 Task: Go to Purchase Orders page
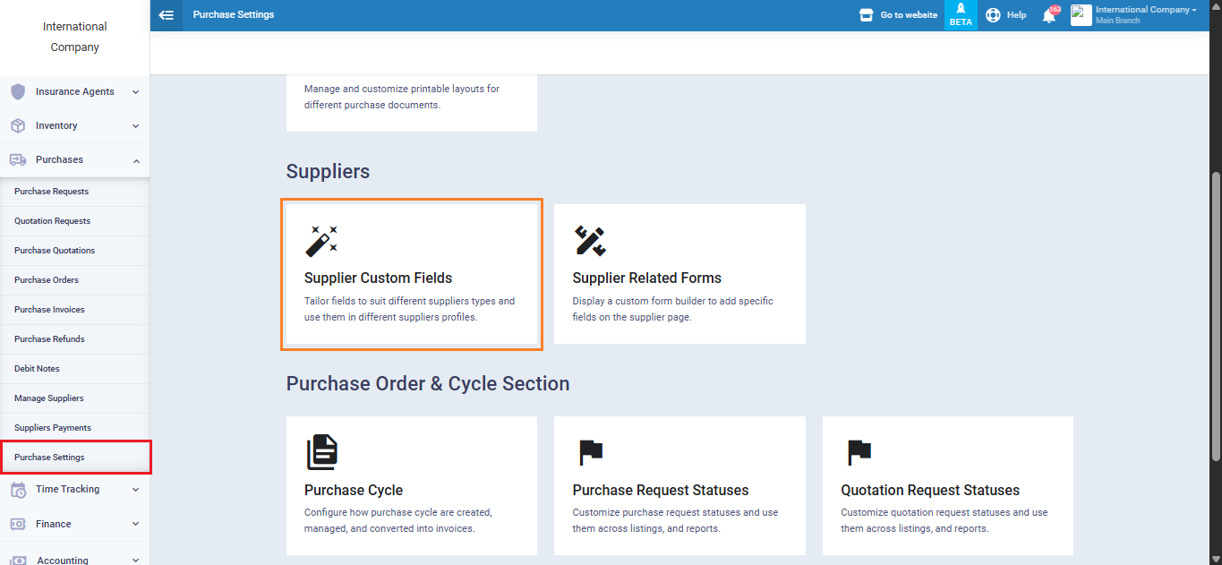pos(47,279)
